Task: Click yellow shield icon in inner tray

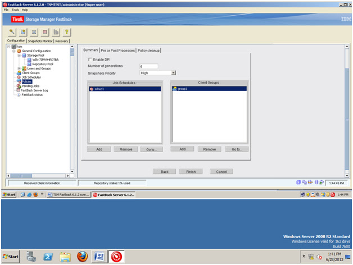Action: (x=307, y=195)
